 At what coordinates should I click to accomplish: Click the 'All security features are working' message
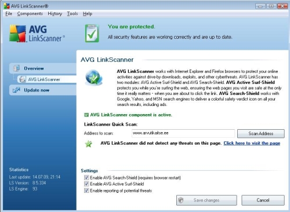click(x=170, y=37)
